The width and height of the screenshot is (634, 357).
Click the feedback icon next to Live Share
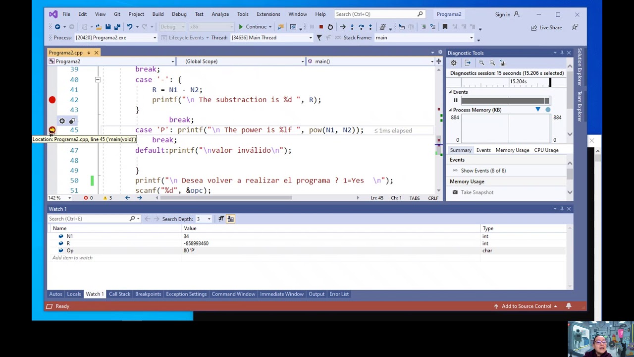(575, 27)
